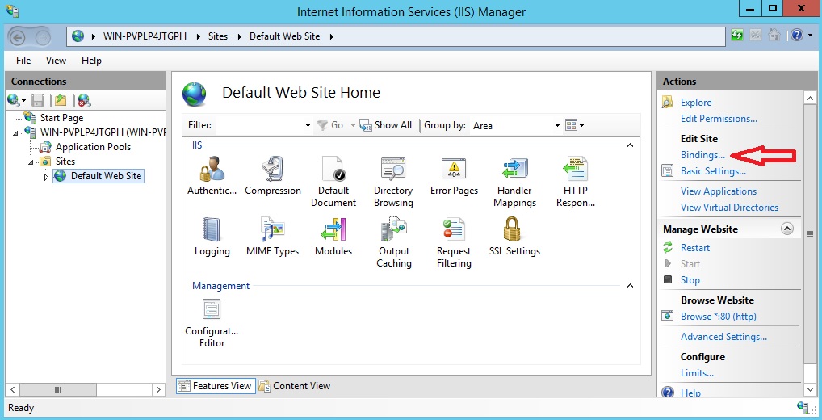The height and width of the screenshot is (420, 822).
Task: Expand the Default Web Site node
Action: pyautogui.click(x=46, y=177)
